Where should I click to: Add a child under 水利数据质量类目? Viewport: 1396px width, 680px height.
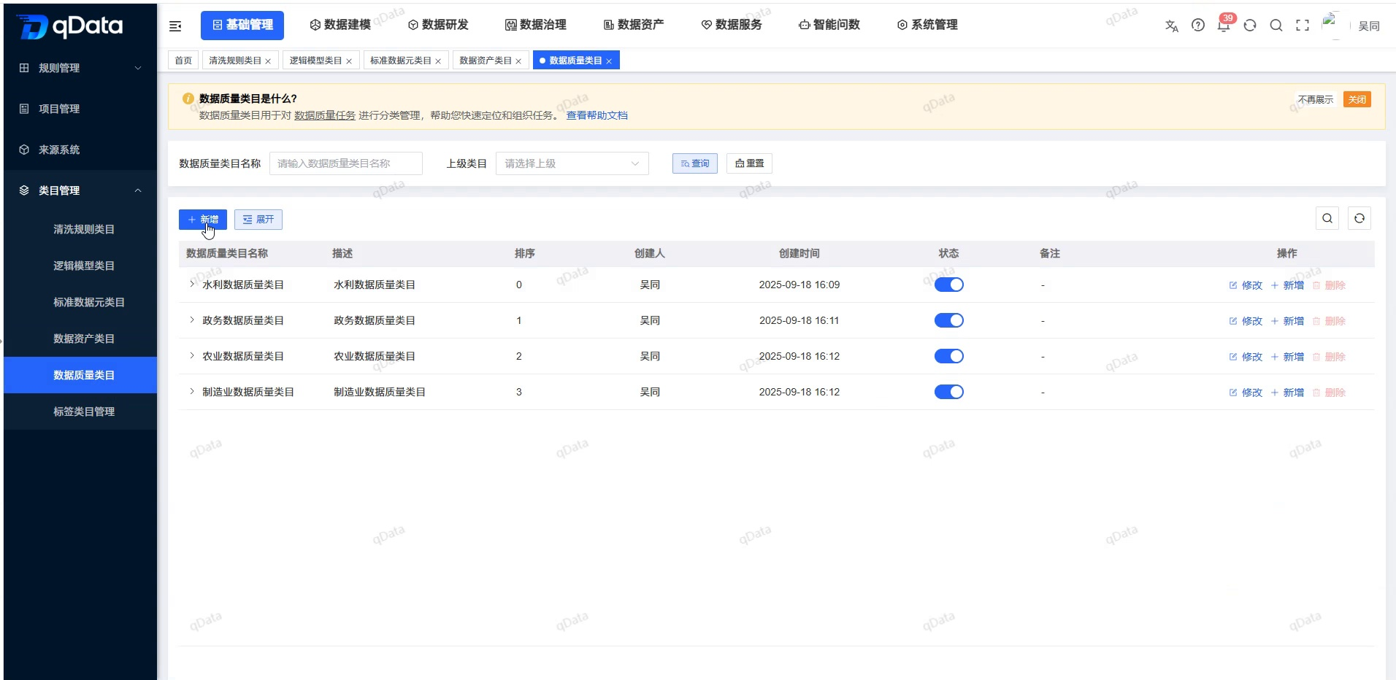tap(1287, 285)
